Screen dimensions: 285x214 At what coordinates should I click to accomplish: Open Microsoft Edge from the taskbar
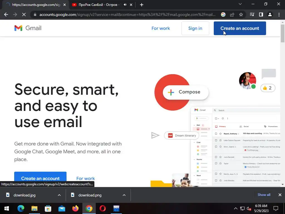21,208
